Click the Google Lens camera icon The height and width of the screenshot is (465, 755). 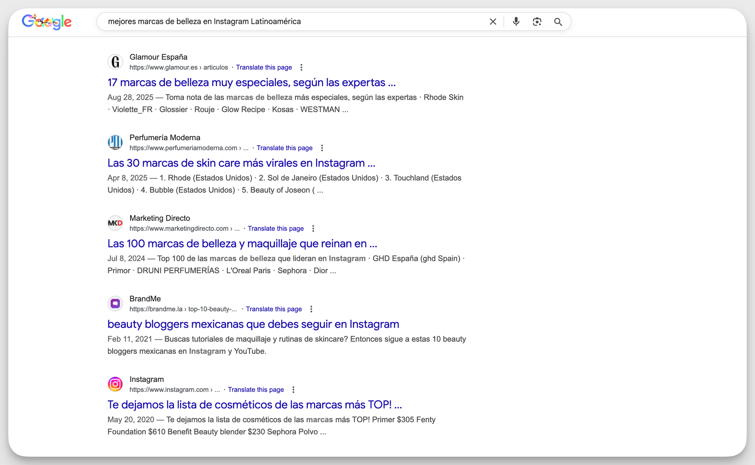tap(536, 22)
